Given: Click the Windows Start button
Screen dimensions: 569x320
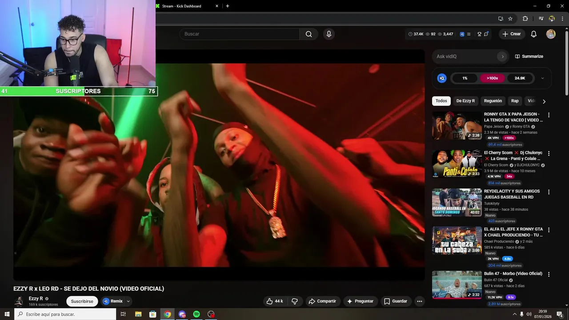Looking at the screenshot, I should click(x=7, y=314).
